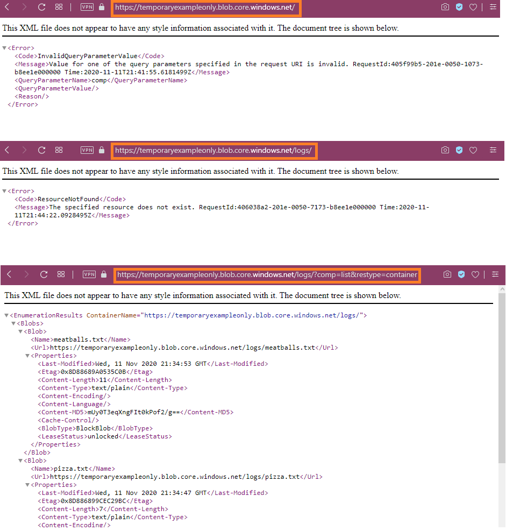
Task: Open easy setup sliders icon in middle window
Action: [x=493, y=150]
